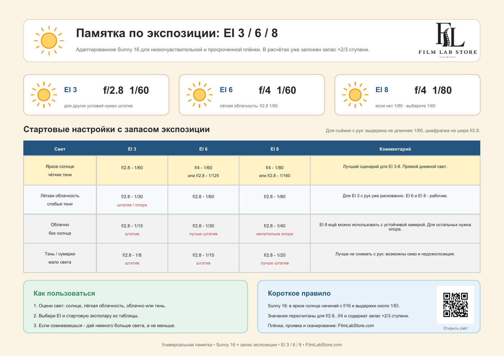Image resolution: width=504 pixels, height=356 pixels.
Task: Click the sun icon in EI 8 card
Action: click(x=355, y=95)
